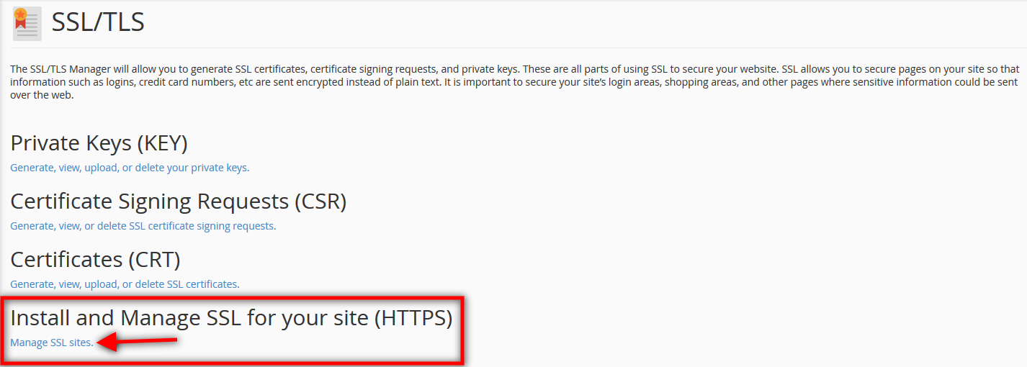Open the generate or delete private keys link

(130, 168)
